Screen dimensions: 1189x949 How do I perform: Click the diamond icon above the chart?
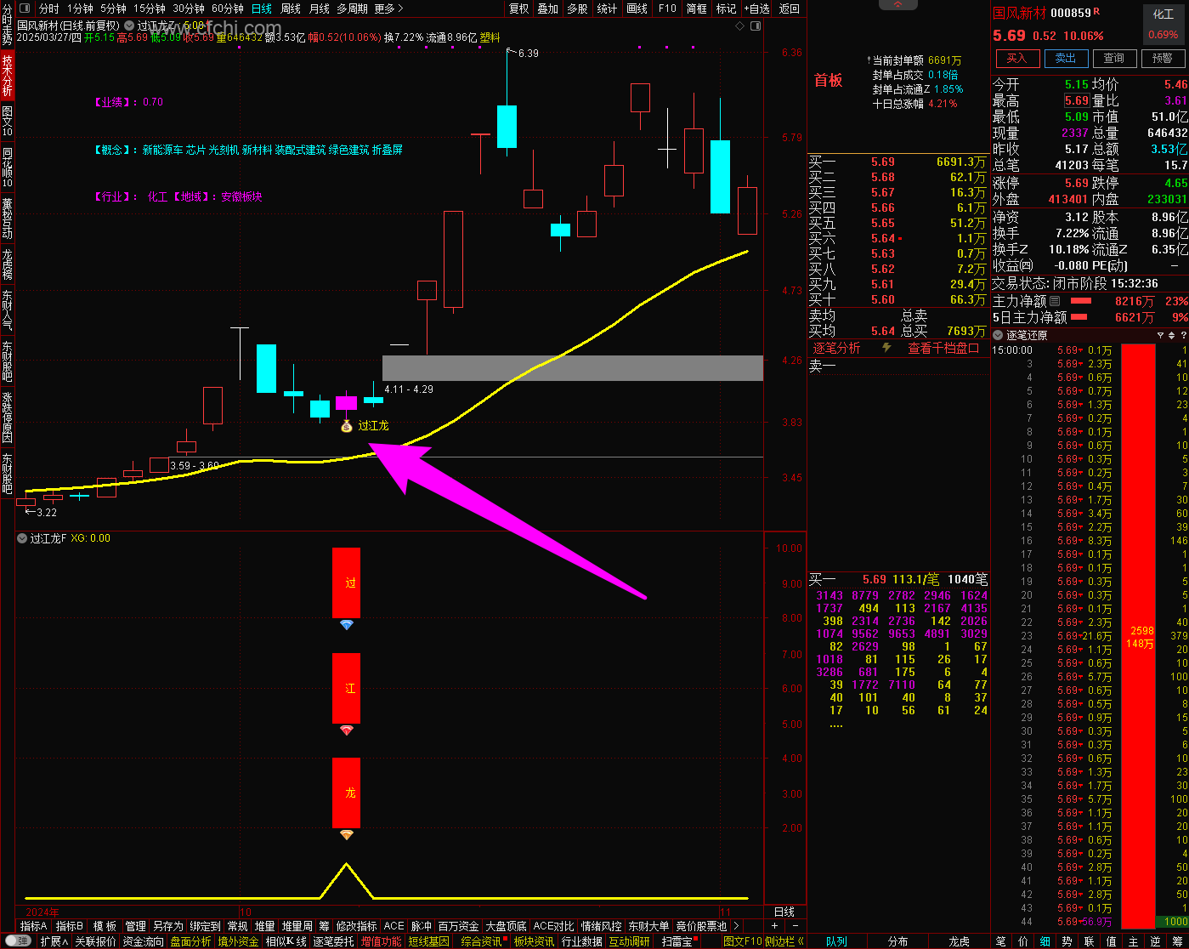tap(739, 26)
